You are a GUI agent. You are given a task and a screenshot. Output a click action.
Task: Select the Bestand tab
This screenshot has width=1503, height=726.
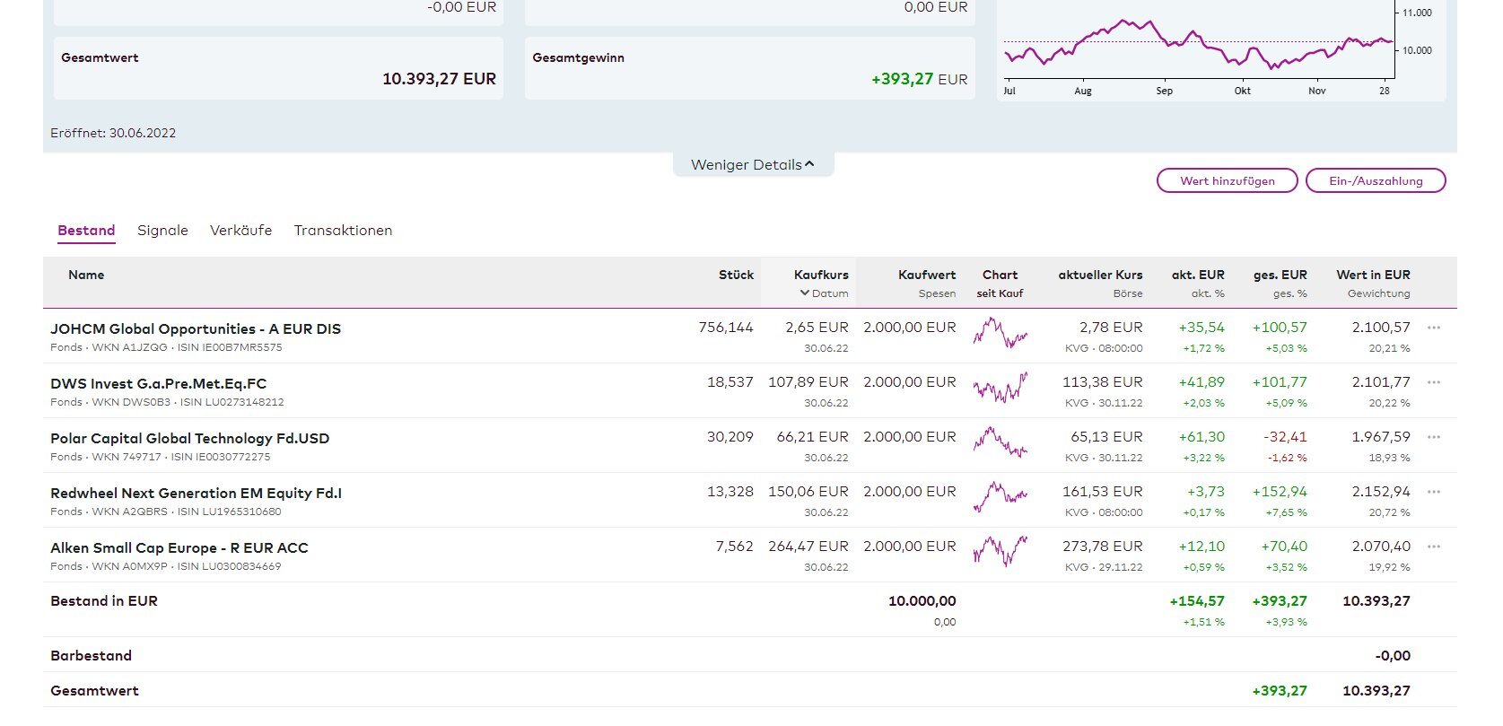pyautogui.click(x=86, y=231)
